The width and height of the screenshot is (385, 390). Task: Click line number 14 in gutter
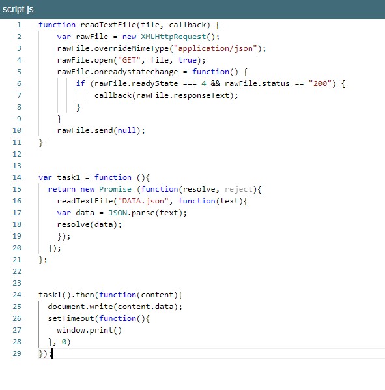pyautogui.click(x=17, y=177)
